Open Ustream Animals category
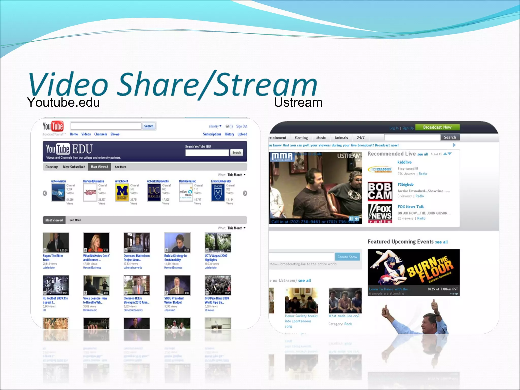The height and width of the screenshot is (390, 520). pyautogui.click(x=341, y=138)
